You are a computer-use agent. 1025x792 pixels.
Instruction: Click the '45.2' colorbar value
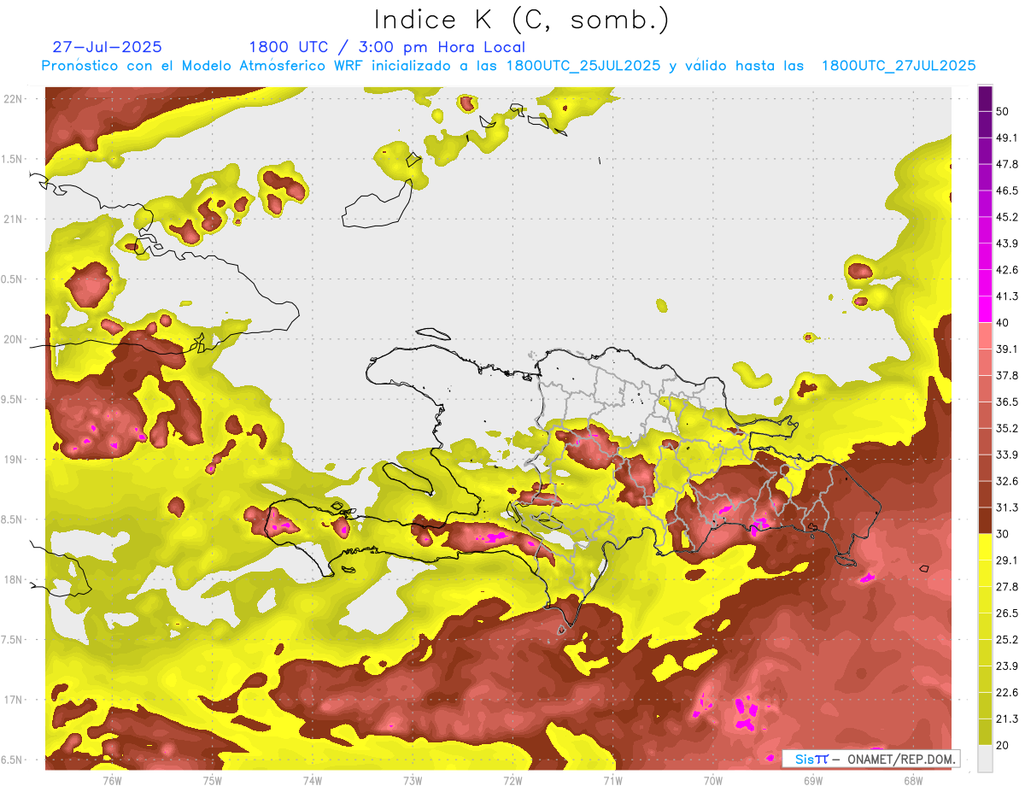point(1007,217)
